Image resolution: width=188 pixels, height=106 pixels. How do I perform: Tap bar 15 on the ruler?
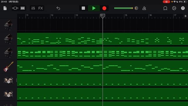[x=126, y=15]
